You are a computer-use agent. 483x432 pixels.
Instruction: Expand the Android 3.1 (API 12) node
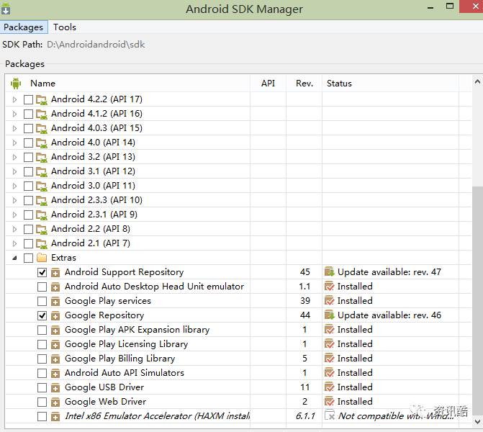[14, 171]
